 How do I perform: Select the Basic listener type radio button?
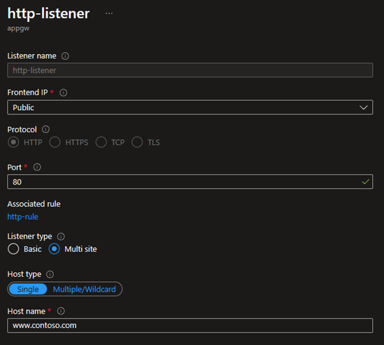click(x=14, y=249)
